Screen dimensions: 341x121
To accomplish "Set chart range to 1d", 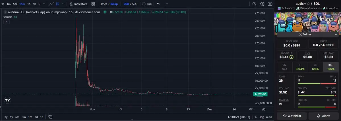I will tap(42, 117).
